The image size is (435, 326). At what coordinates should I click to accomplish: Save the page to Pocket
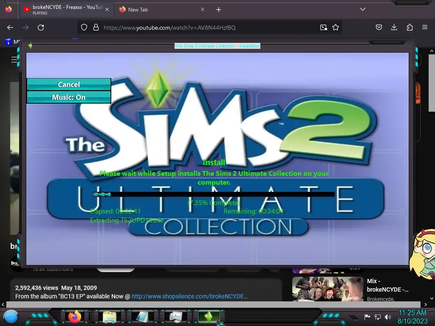pyautogui.click(x=379, y=27)
